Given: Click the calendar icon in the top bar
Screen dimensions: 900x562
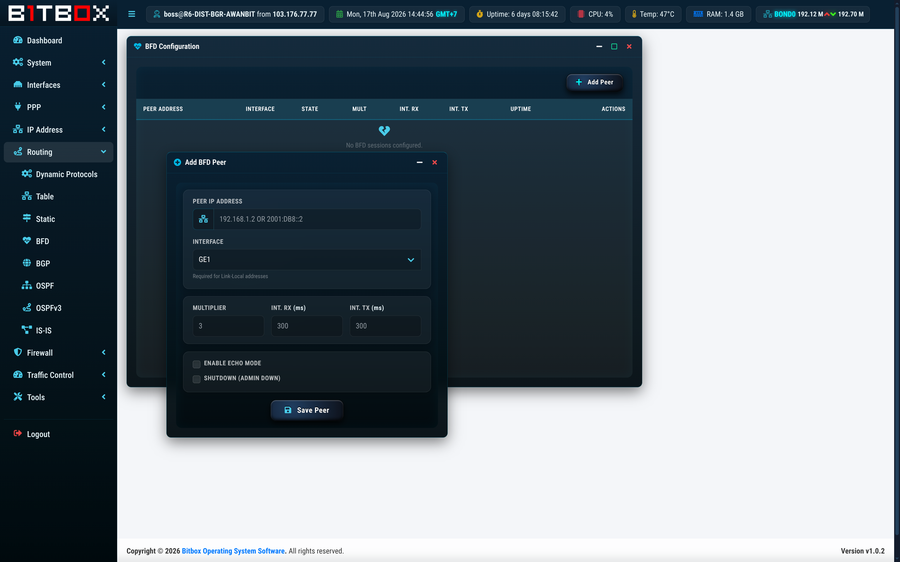Looking at the screenshot, I should (x=340, y=14).
